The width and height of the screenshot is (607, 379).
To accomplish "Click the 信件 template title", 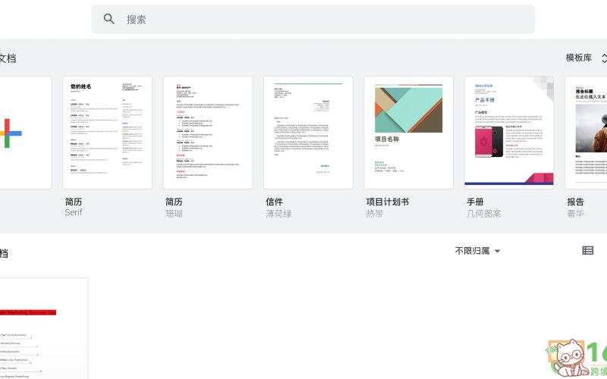I will pyautogui.click(x=275, y=202).
